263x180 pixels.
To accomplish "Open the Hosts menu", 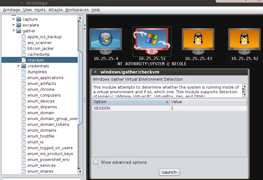I will pos(40,10).
